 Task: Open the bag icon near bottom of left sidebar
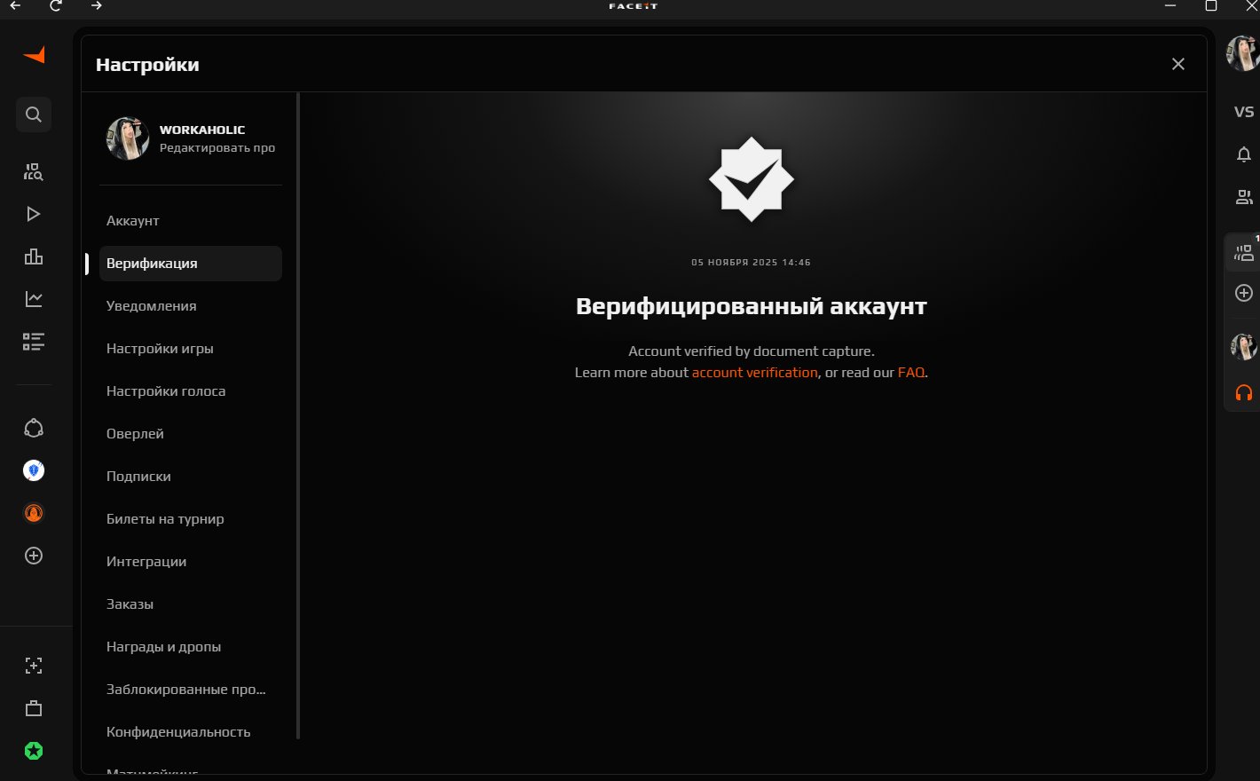click(34, 708)
